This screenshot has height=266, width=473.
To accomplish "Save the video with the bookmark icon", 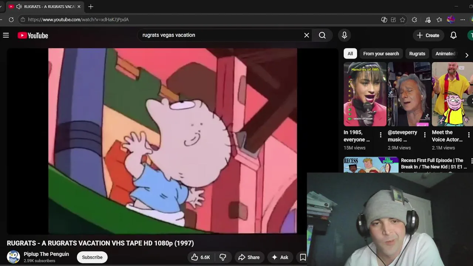I will pyautogui.click(x=303, y=257).
